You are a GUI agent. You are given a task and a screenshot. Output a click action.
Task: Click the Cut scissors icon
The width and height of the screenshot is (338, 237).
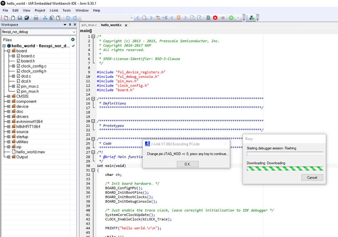(45, 18)
